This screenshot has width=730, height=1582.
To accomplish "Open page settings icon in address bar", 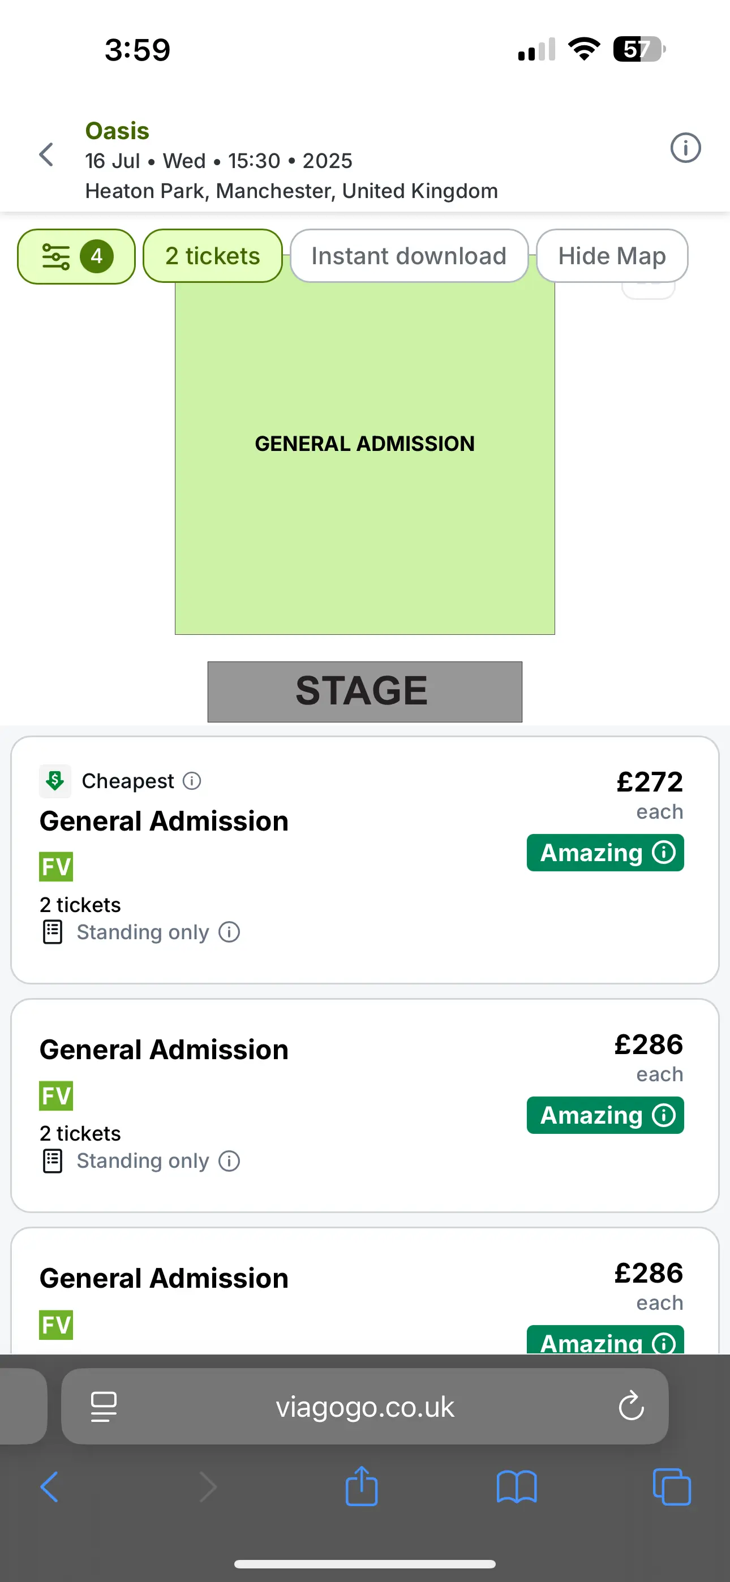I will [x=104, y=1407].
